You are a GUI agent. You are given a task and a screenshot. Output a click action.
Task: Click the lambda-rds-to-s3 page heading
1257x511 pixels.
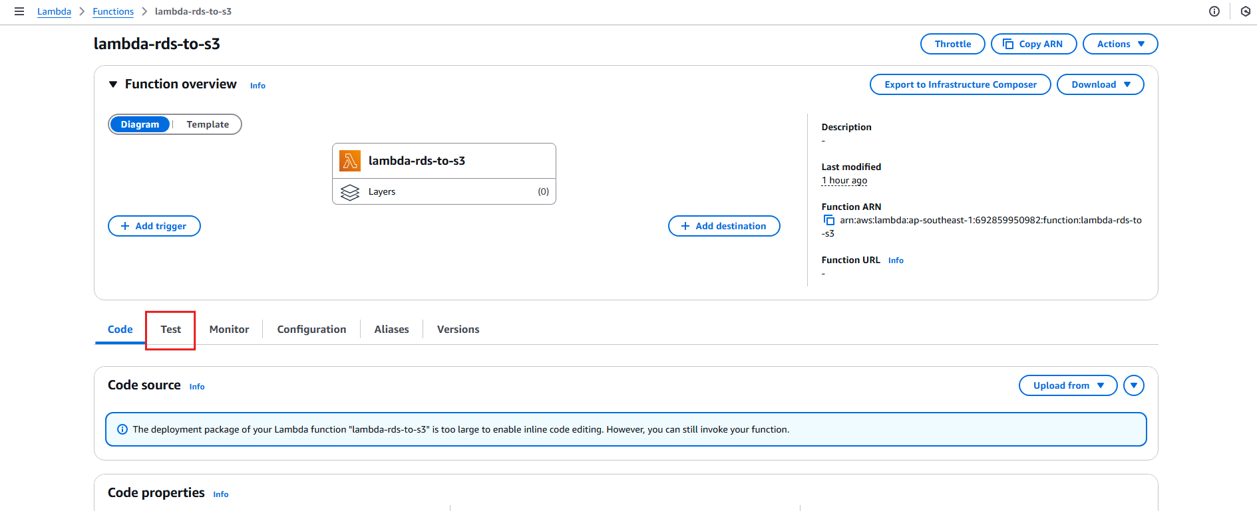tap(157, 44)
